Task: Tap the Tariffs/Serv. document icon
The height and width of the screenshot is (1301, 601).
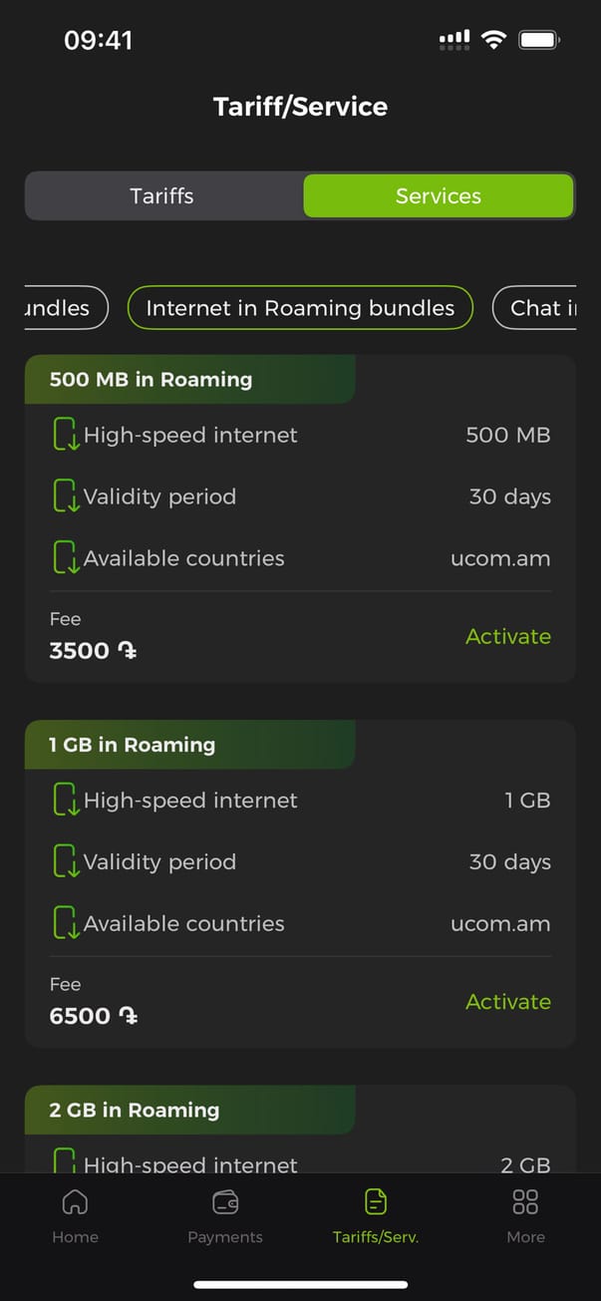Action: tap(376, 1202)
